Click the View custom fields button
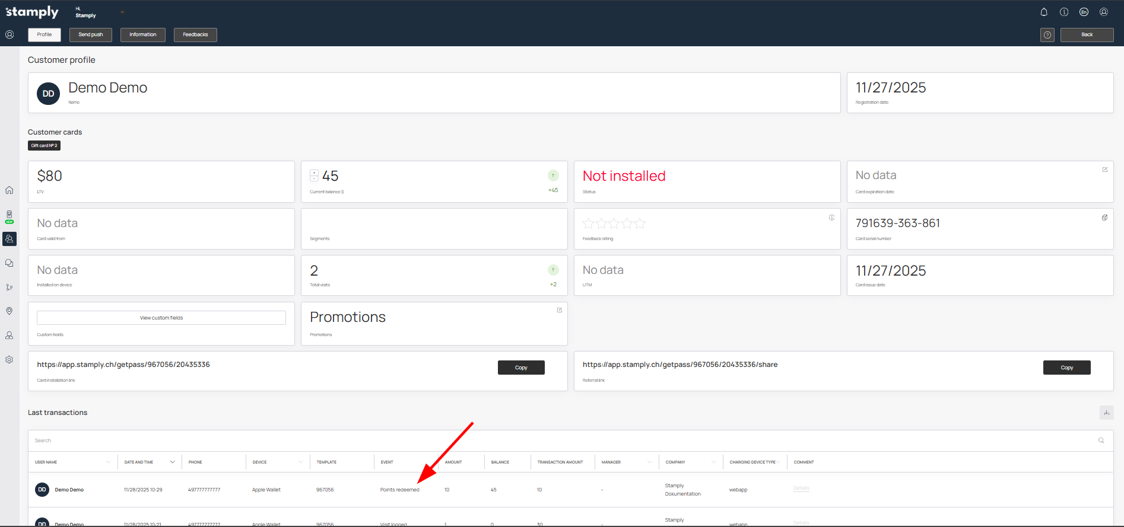 [161, 318]
